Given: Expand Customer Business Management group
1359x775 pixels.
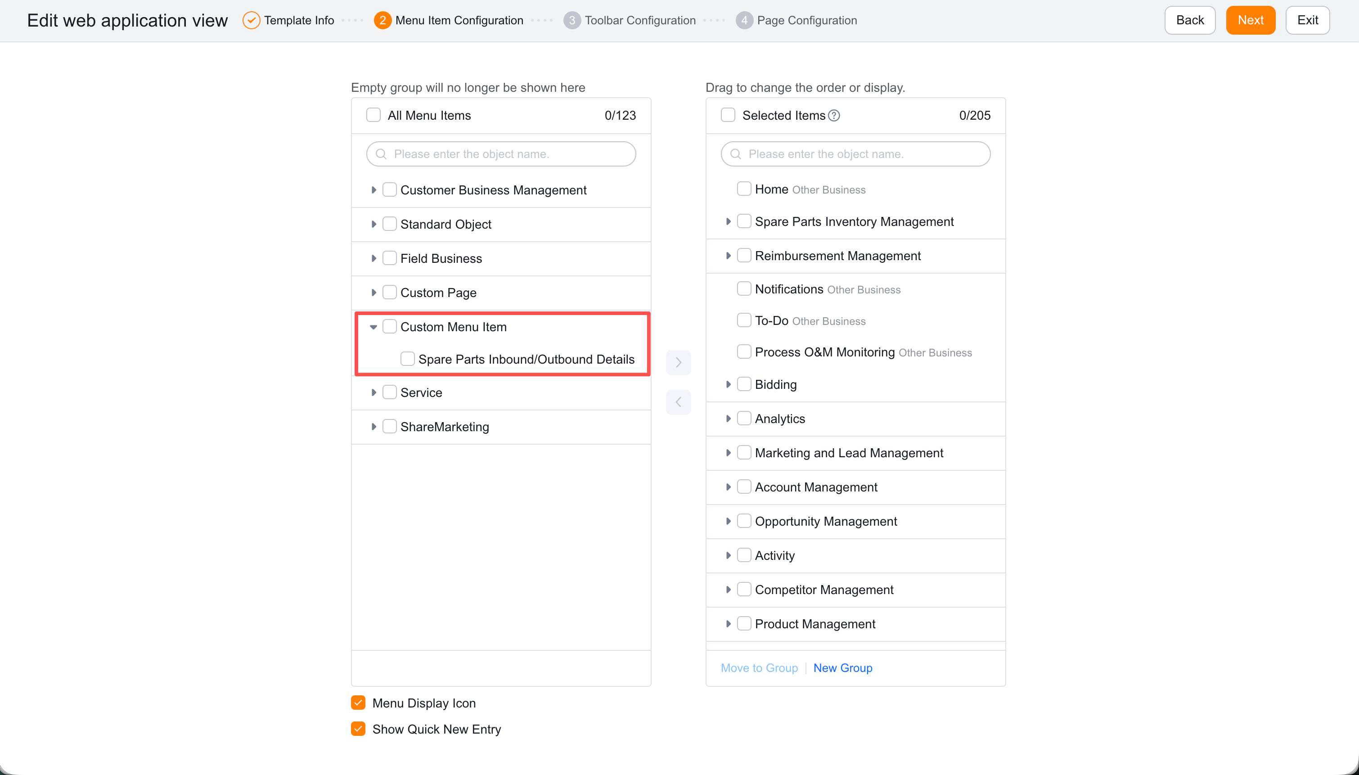Looking at the screenshot, I should (x=373, y=190).
